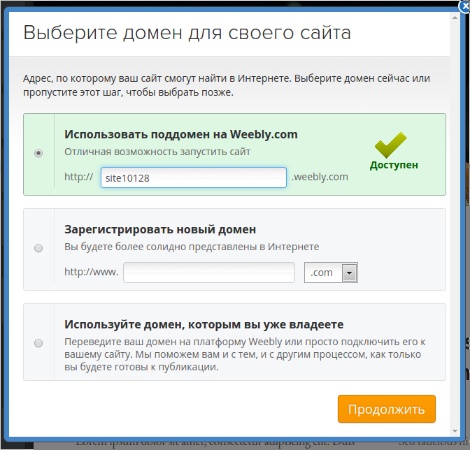
Task: Close the domain selection dialog
Action: coord(465,6)
